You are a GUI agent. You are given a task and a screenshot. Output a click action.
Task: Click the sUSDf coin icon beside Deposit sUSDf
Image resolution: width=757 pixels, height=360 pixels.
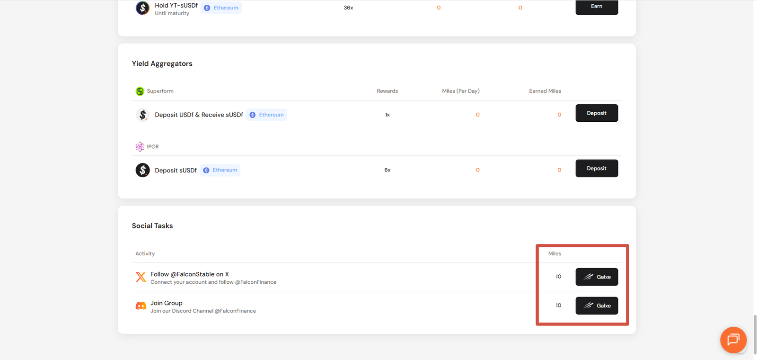click(x=142, y=170)
